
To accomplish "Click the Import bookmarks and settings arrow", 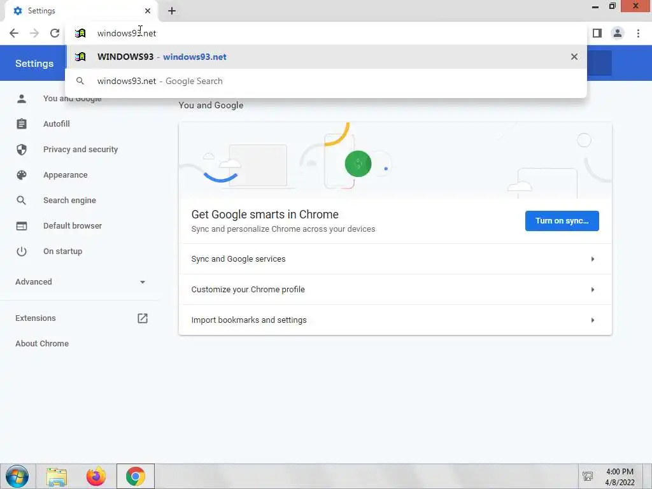I will tap(593, 320).
